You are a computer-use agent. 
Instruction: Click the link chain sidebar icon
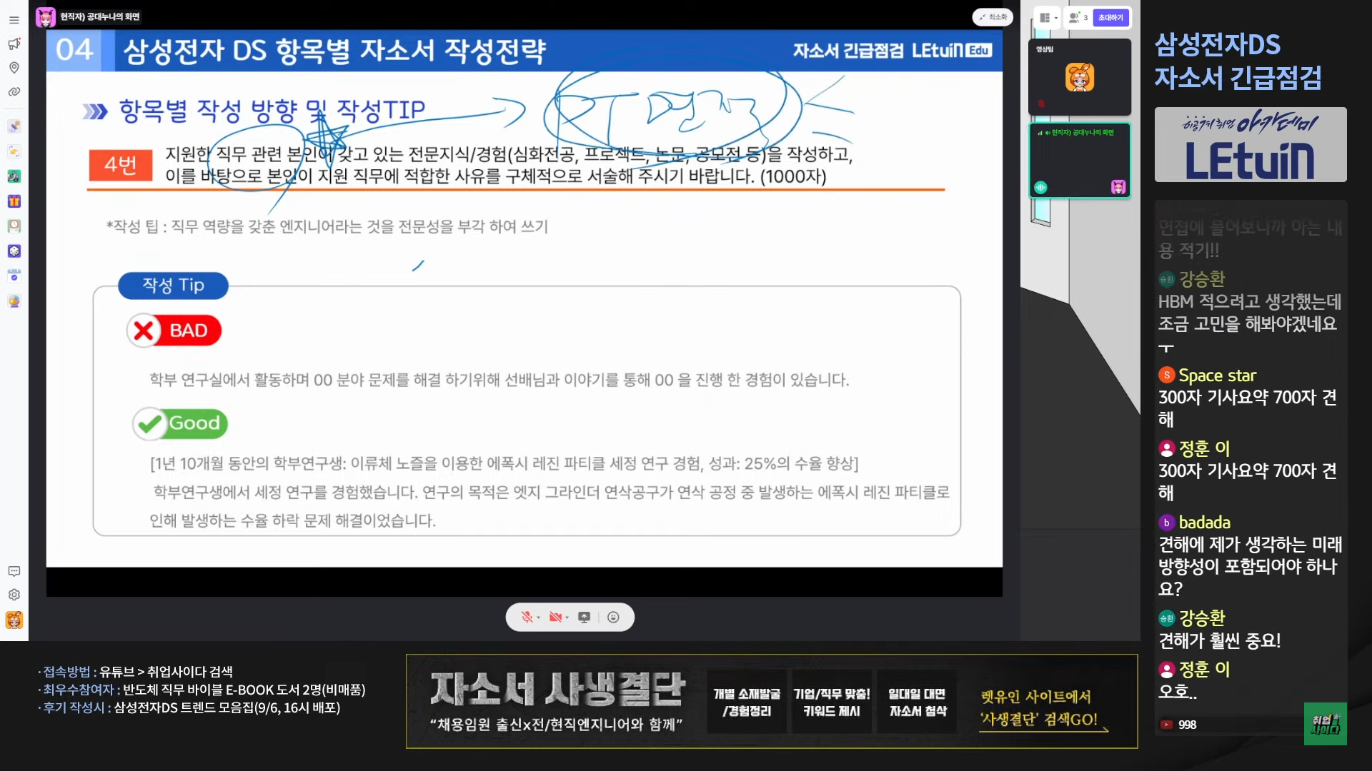(14, 92)
